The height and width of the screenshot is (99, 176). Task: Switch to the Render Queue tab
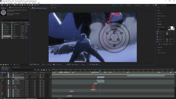pyautogui.click(x=16, y=67)
